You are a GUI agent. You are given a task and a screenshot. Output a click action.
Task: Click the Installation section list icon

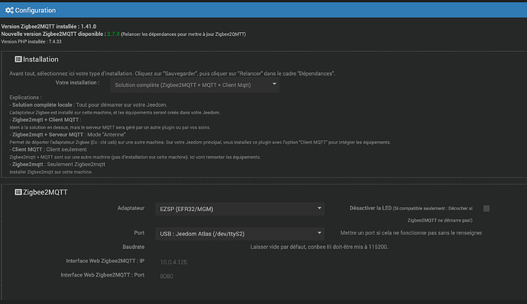(x=18, y=59)
